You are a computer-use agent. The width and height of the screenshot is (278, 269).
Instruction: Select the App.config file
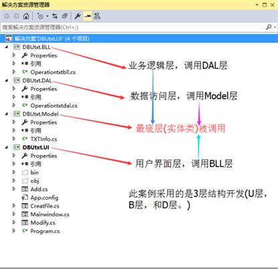[44, 198]
